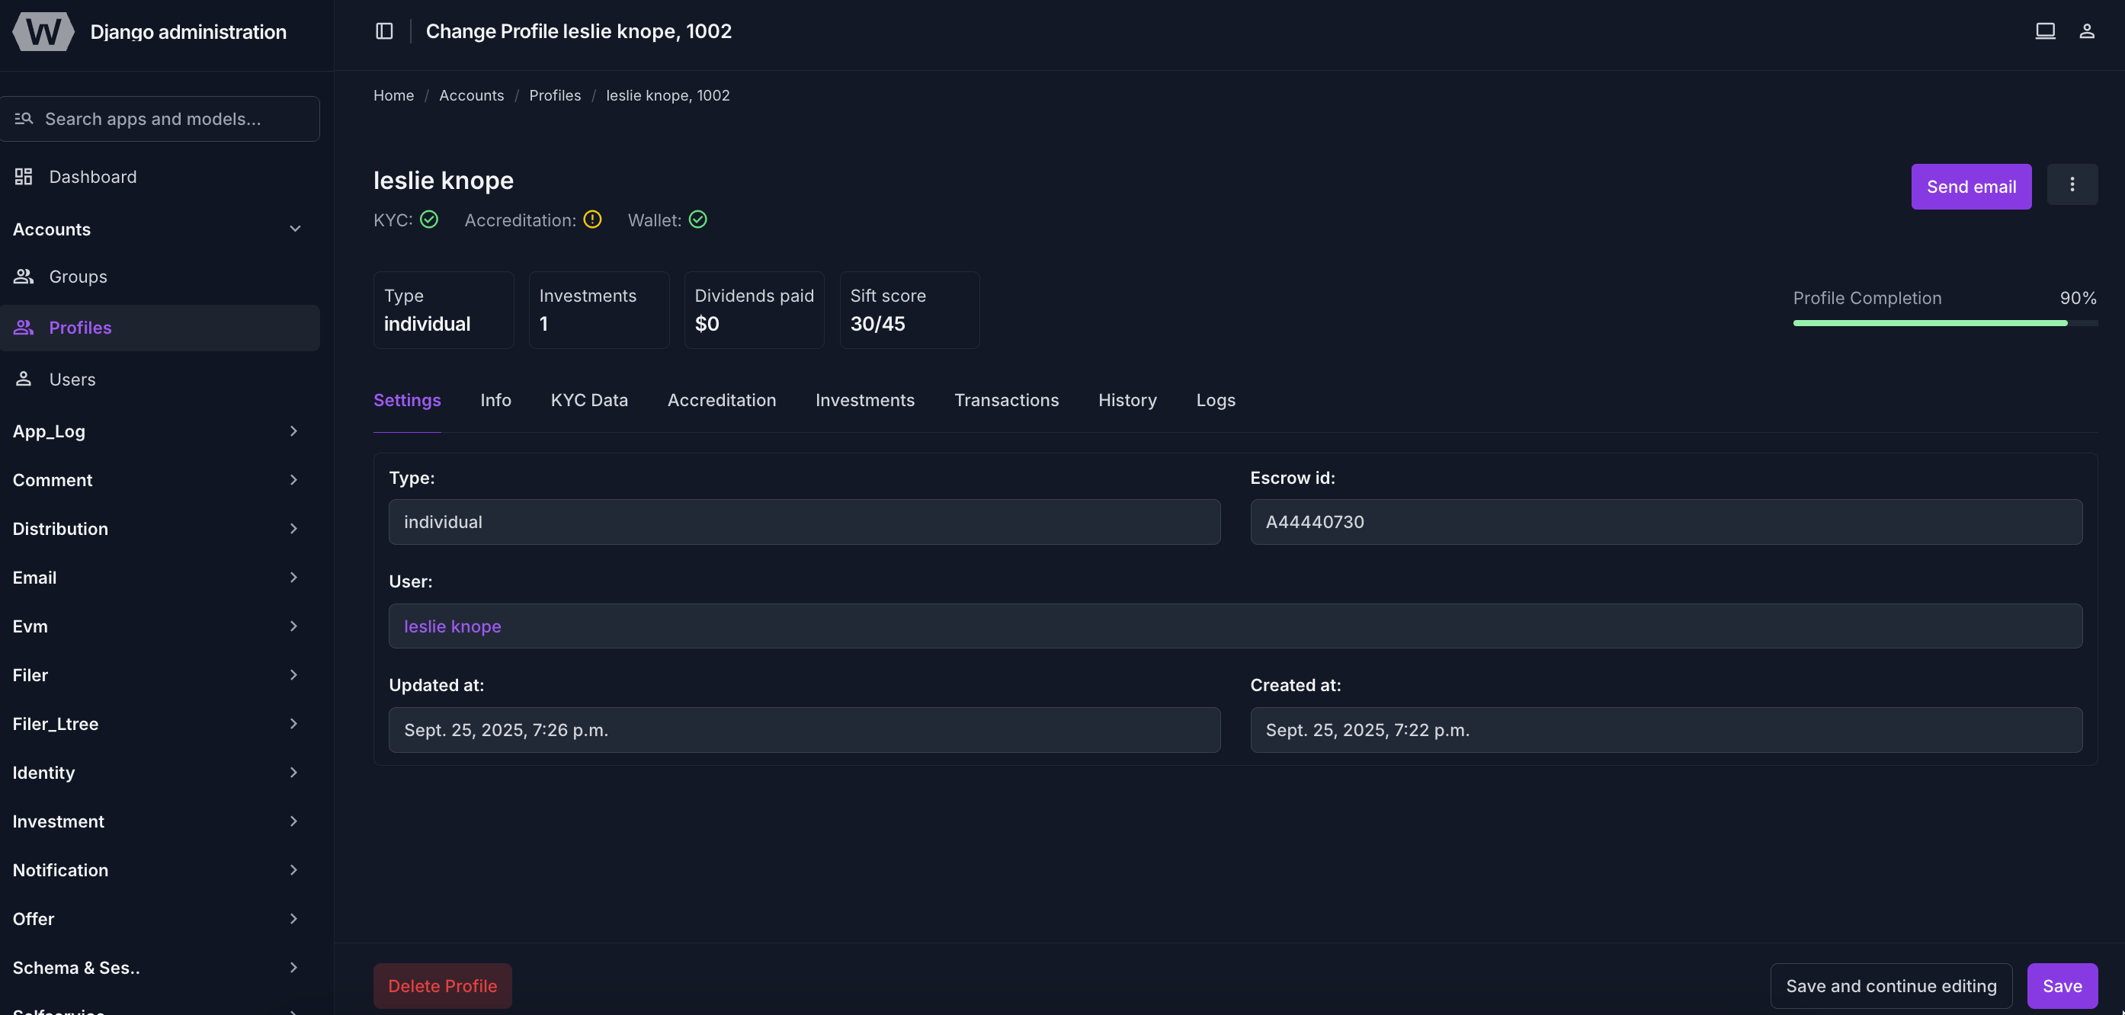Open the Transactions tab
Screen dimensions: 2125x1015
(x=1005, y=400)
